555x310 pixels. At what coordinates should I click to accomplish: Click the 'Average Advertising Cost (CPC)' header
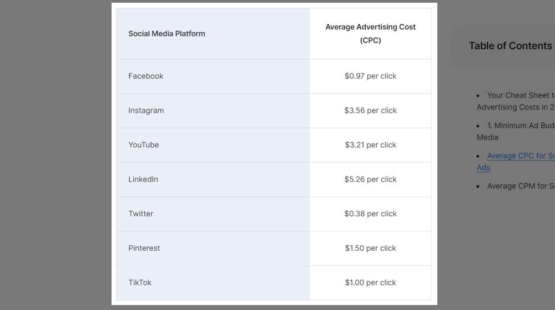point(370,34)
